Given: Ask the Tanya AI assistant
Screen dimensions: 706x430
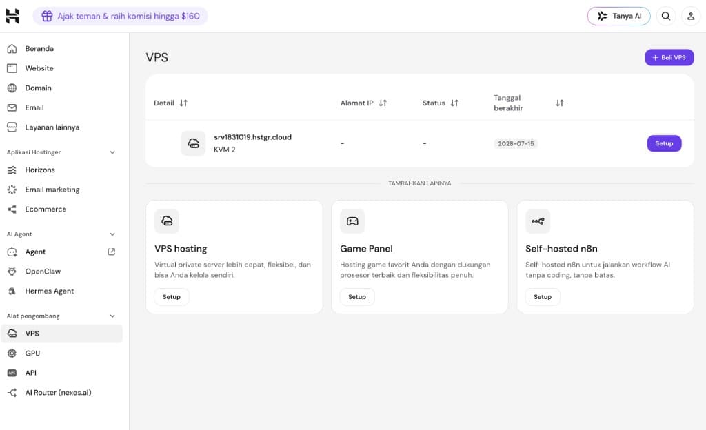Looking at the screenshot, I should click(618, 16).
